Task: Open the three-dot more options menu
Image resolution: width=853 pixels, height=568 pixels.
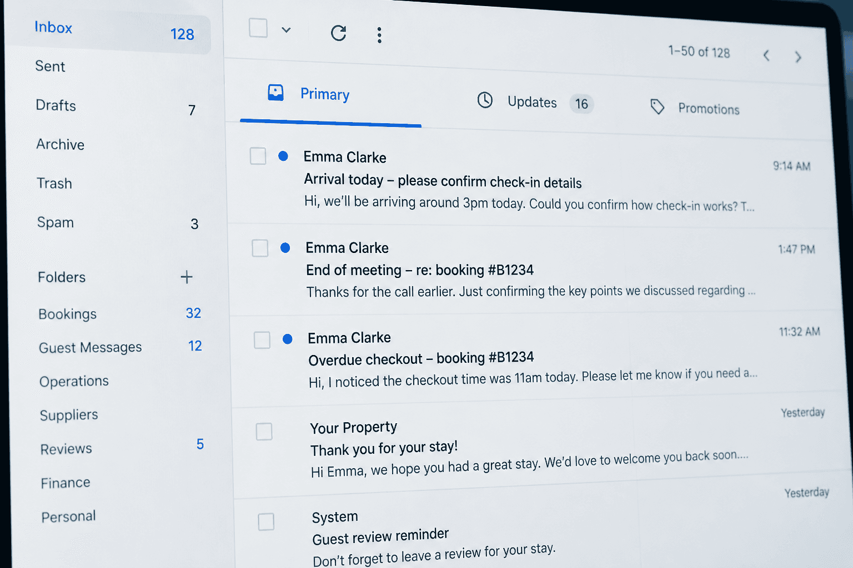Action: pyautogui.click(x=379, y=35)
